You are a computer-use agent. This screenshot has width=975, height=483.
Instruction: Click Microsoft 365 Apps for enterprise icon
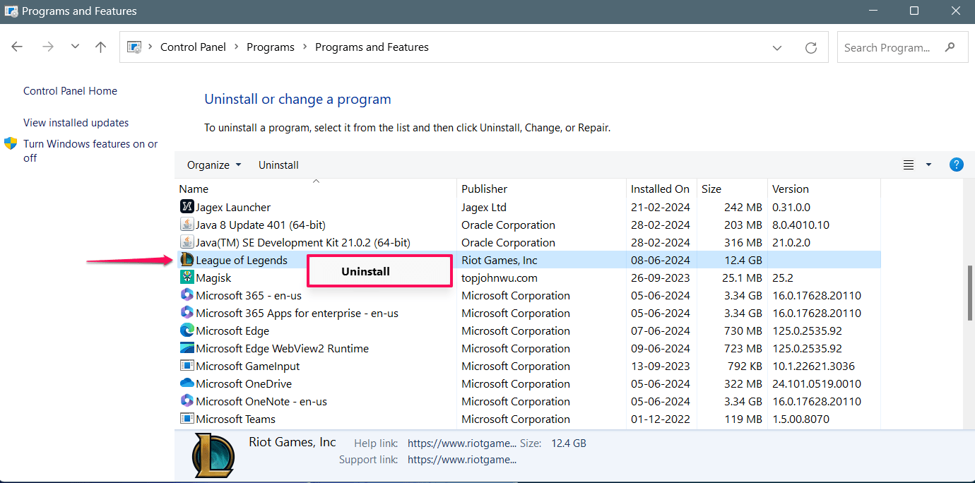coord(187,313)
